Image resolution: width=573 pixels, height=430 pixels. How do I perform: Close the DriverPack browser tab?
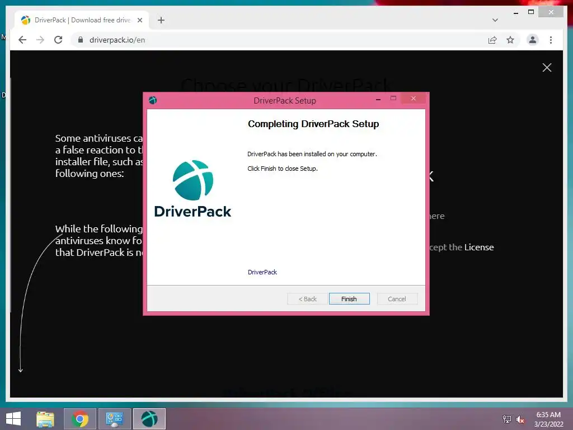(139, 20)
